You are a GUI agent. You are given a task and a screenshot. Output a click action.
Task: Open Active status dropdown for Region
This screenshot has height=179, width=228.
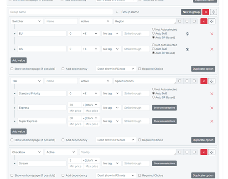(95, 21)
